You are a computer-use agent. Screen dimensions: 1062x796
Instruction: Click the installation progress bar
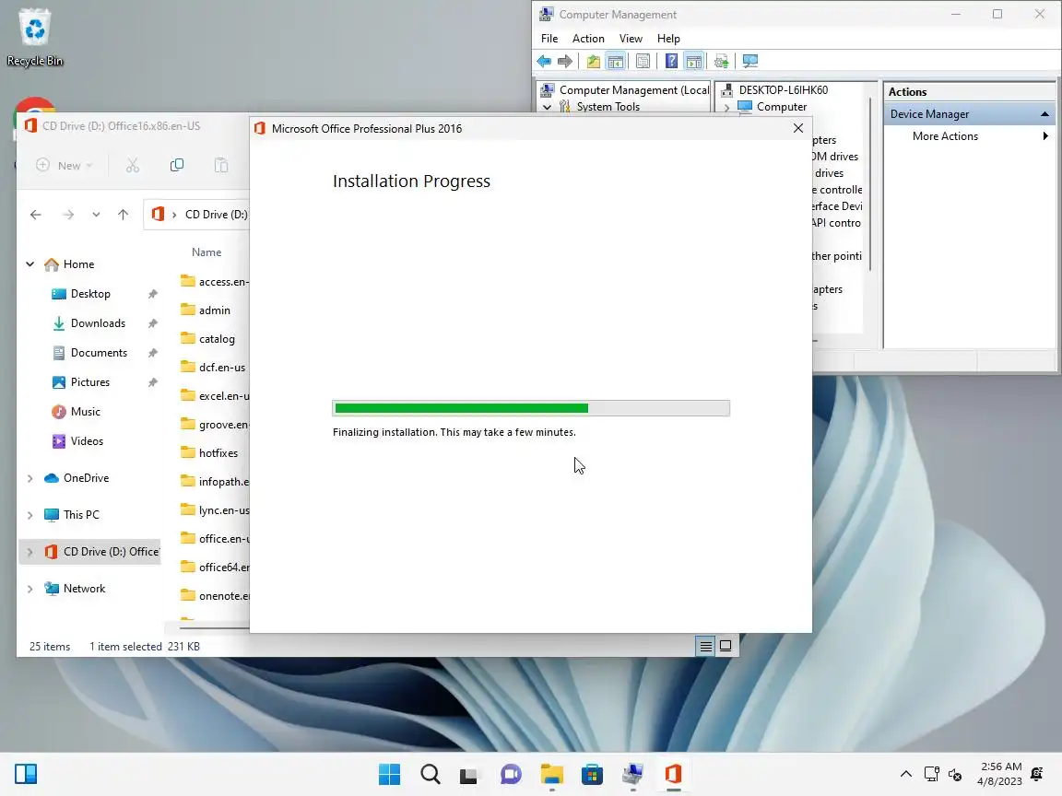click(x=531, y=408)
